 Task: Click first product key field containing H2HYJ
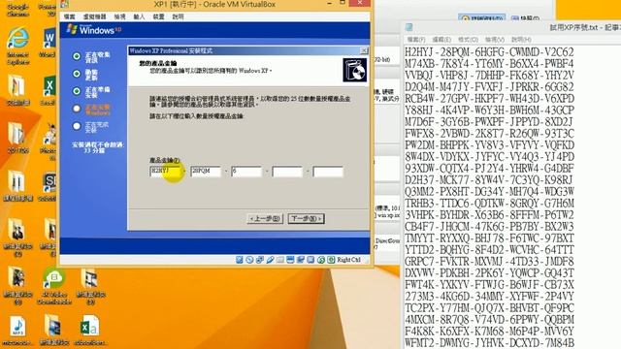(166, 171)
